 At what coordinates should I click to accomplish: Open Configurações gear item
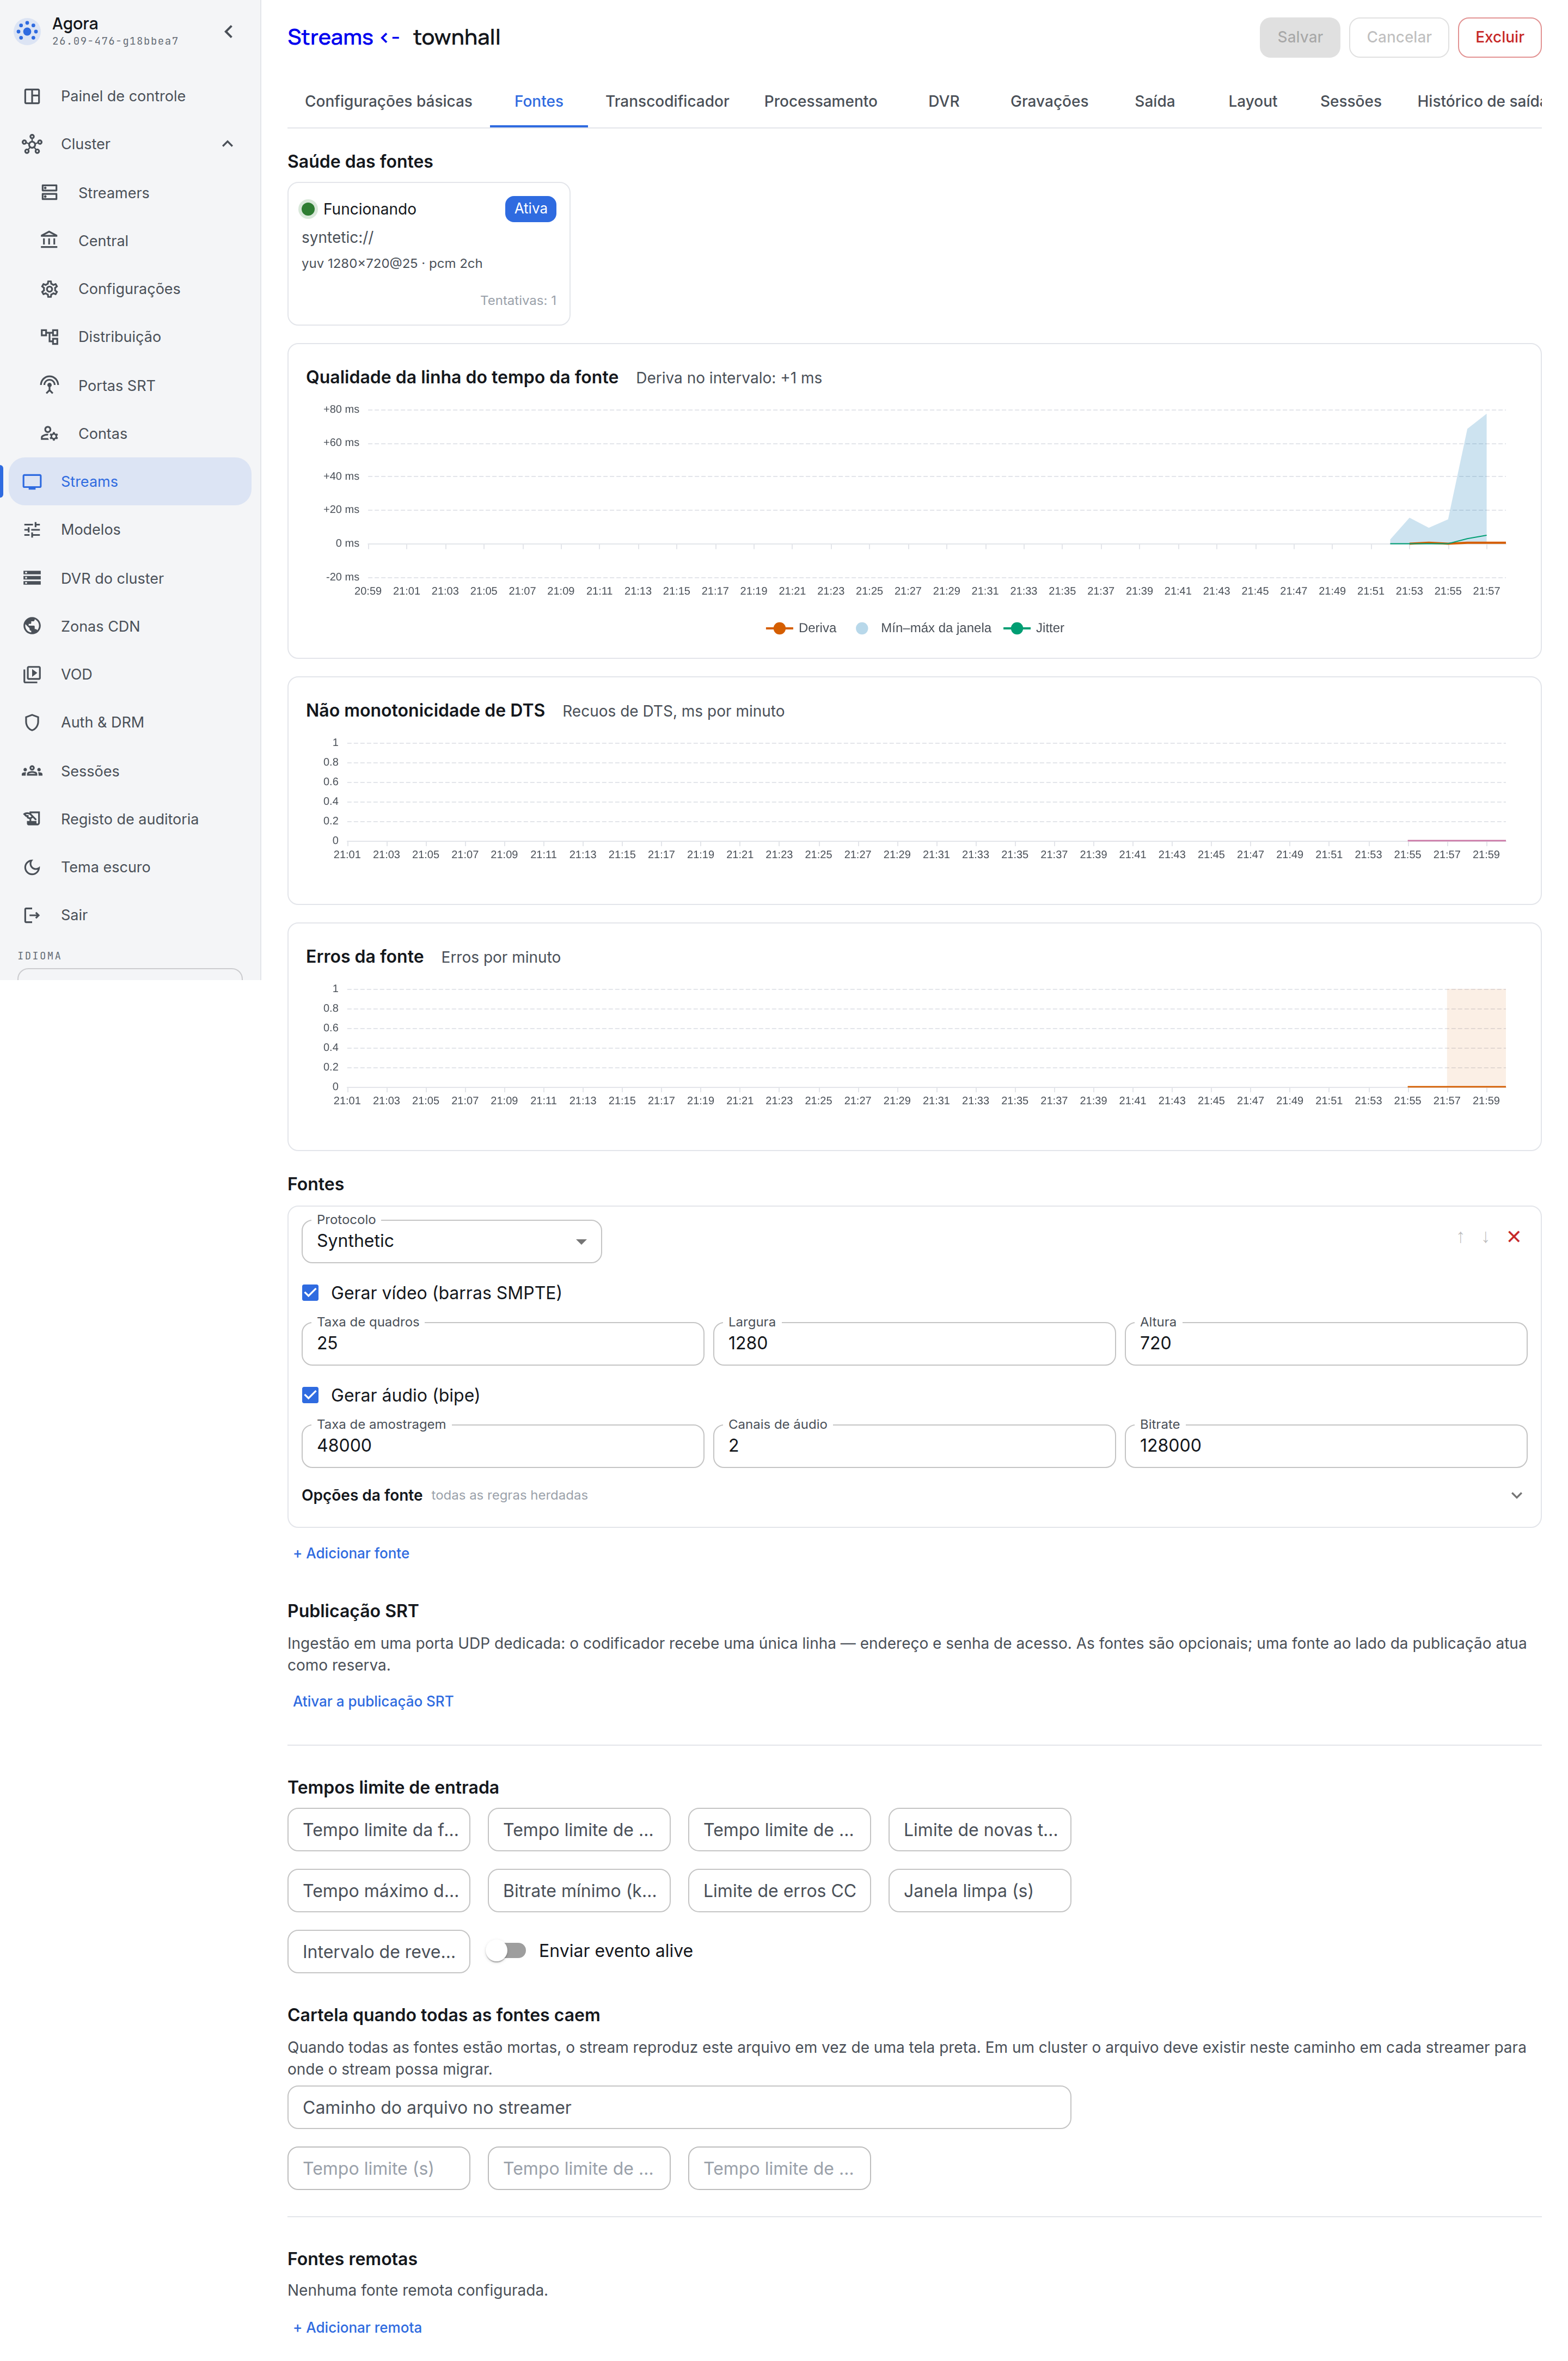coord(130,289)
